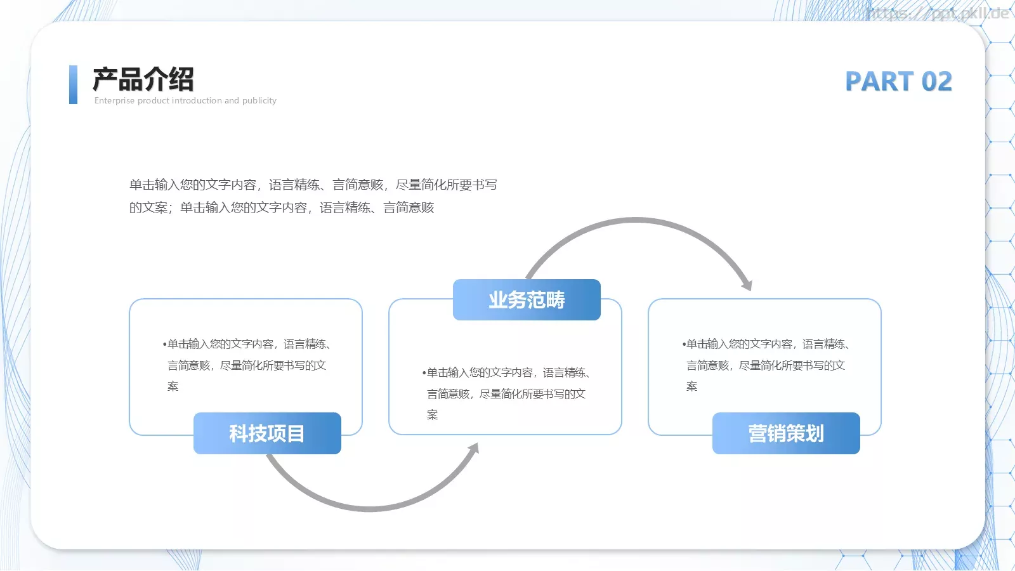Select the PART 02 heading

click(x=898, y=81)
